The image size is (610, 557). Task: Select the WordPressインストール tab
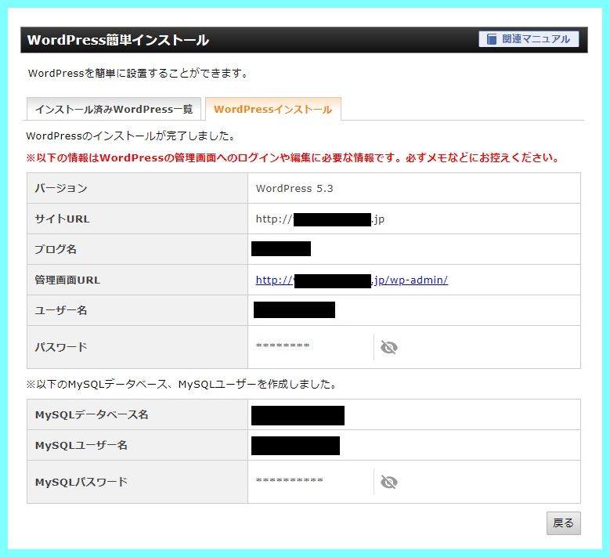click(x=273, y=109)
